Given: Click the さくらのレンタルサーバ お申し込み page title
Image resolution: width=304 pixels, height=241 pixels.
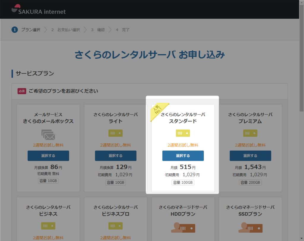Looking at the screenshot, I should coord(150,55).
